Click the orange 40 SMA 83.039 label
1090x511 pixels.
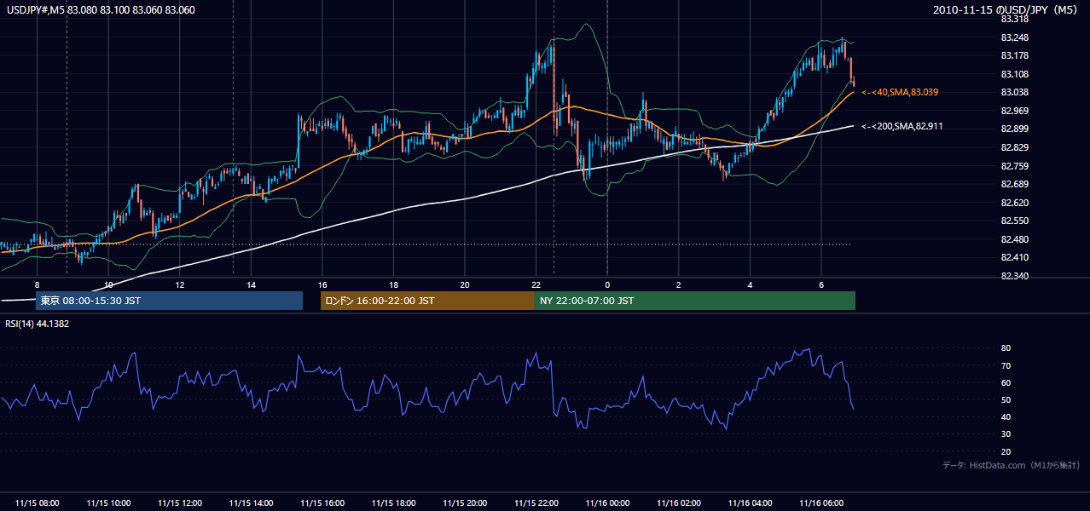pos(901,92)
